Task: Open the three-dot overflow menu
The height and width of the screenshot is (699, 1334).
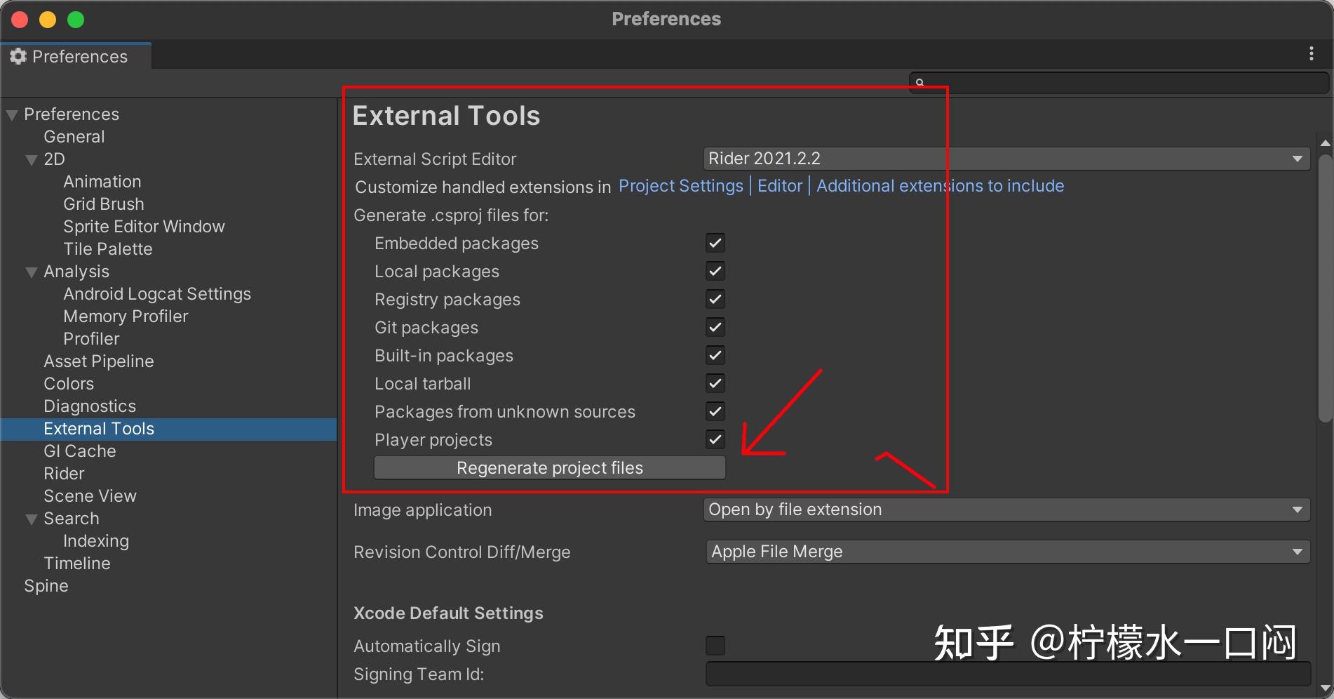Action: coord(1311,54)
